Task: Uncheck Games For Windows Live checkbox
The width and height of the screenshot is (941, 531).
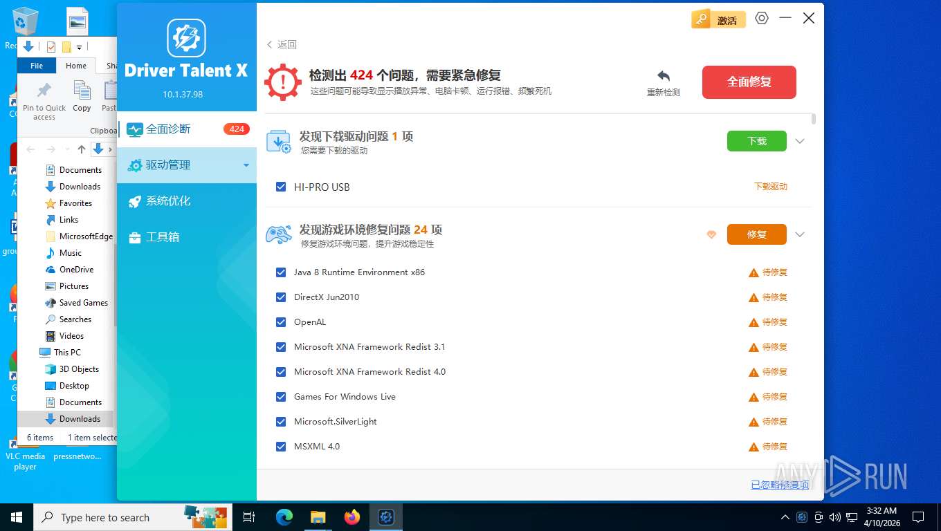Action: point(281,397)
